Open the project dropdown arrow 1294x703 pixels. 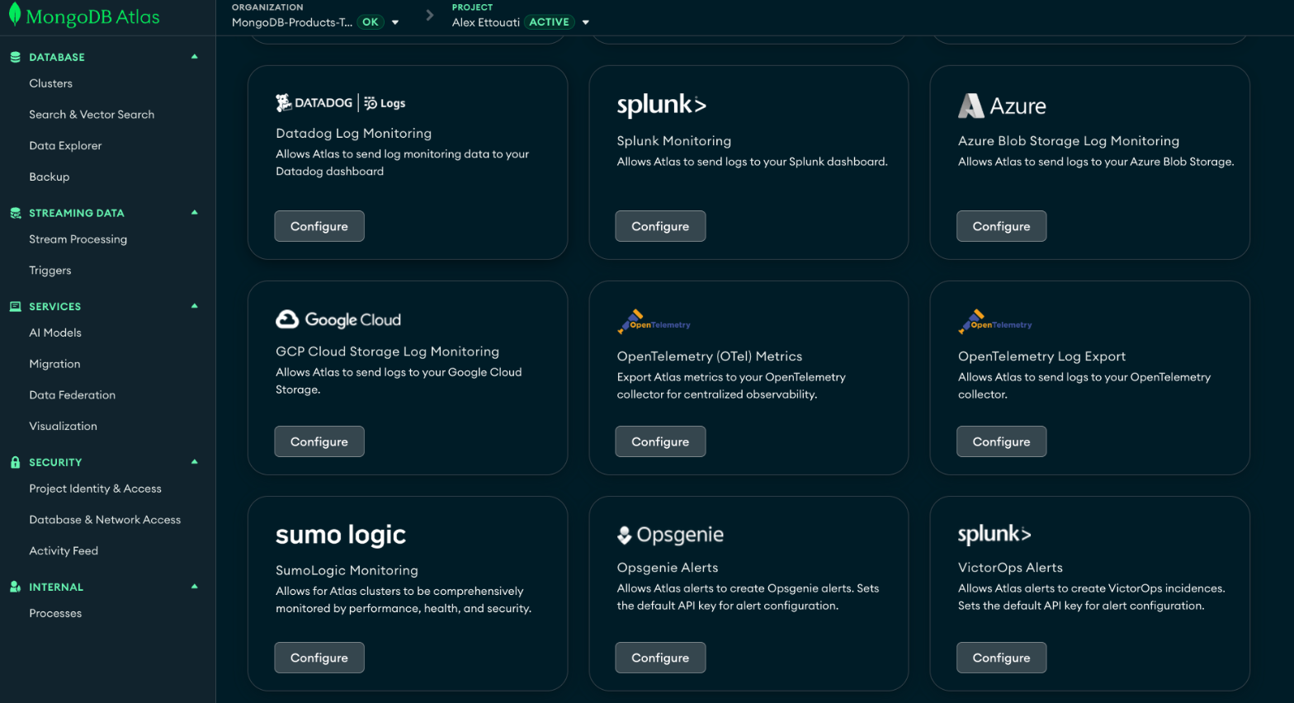tap(586, 22)
